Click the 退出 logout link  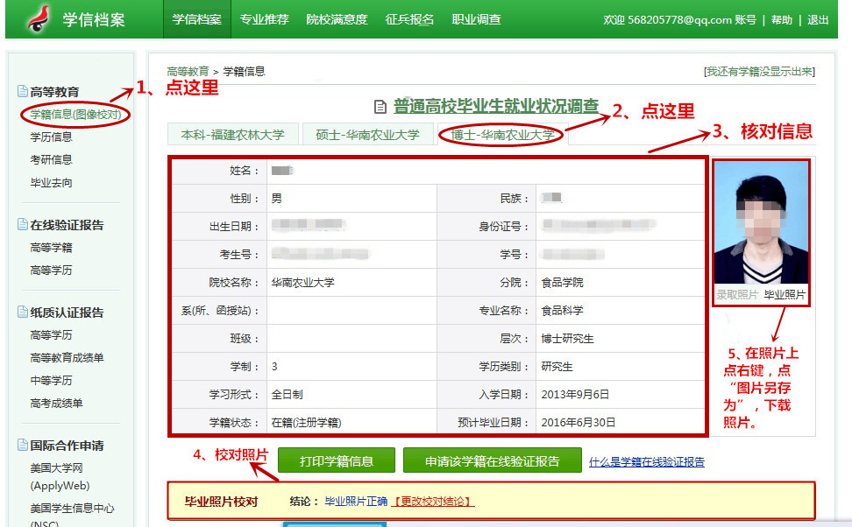point(818,20)
